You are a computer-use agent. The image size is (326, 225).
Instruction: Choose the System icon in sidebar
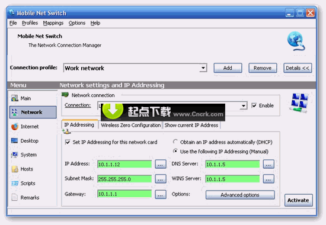[x=15, y=155]
